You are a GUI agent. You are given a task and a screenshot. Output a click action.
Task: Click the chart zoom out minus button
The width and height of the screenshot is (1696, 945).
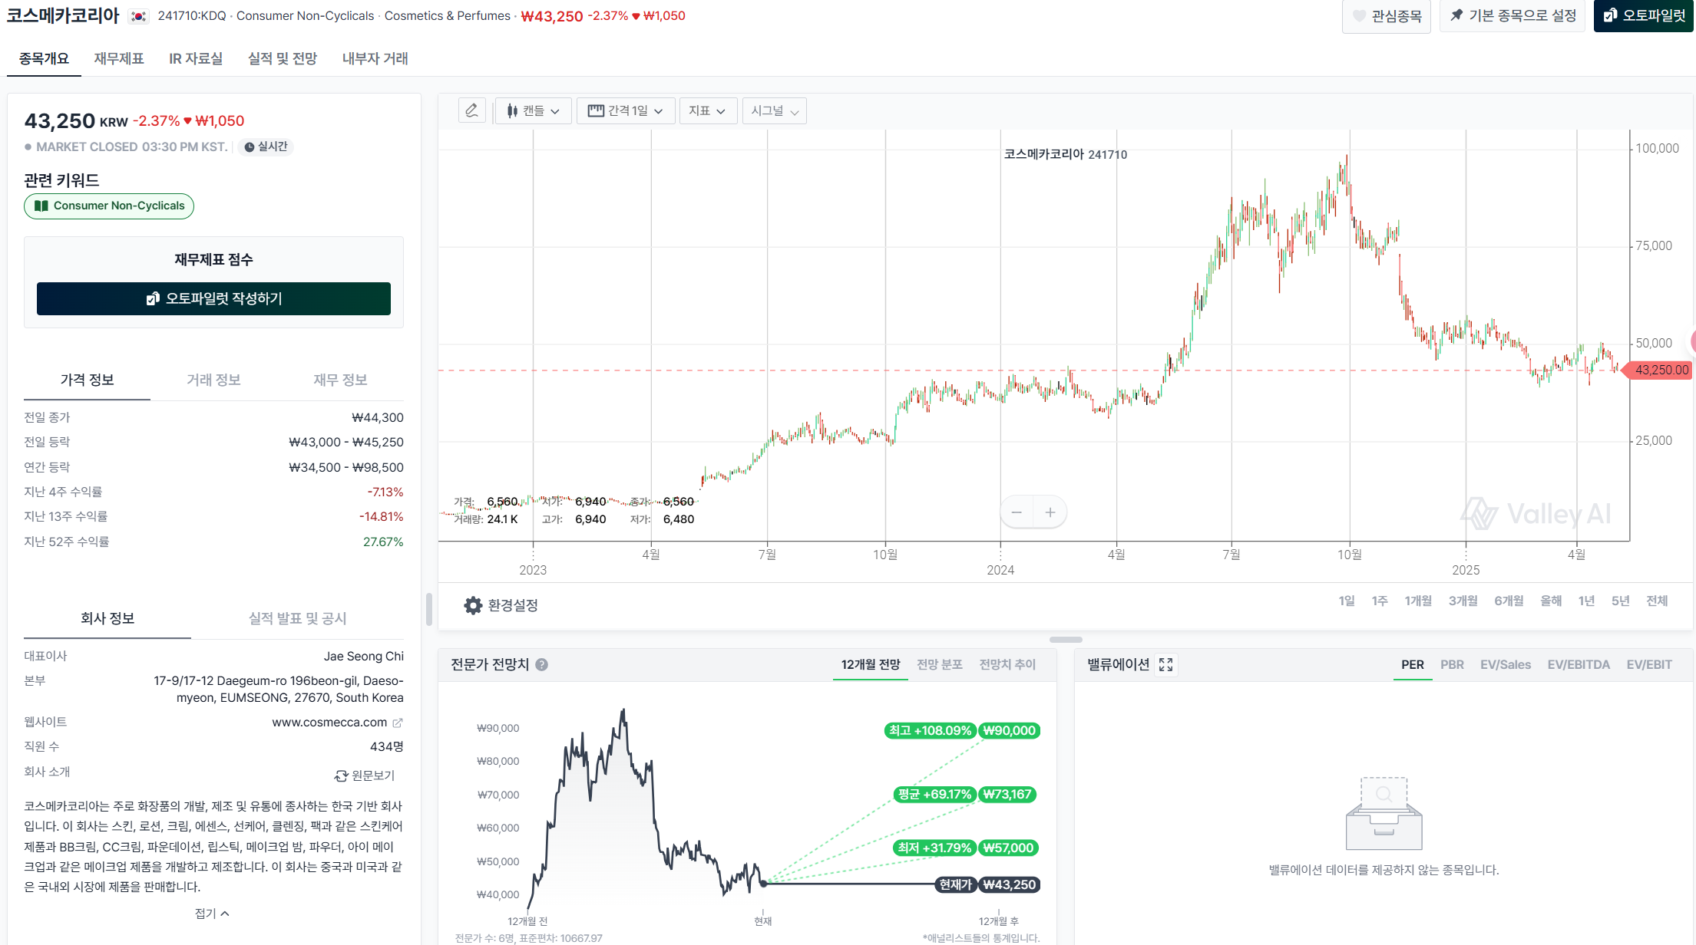point(1017,512)
